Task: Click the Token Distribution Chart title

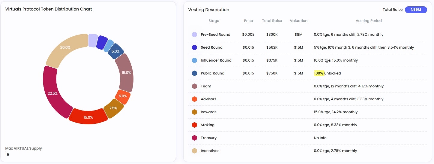Action: click(49, 9)
